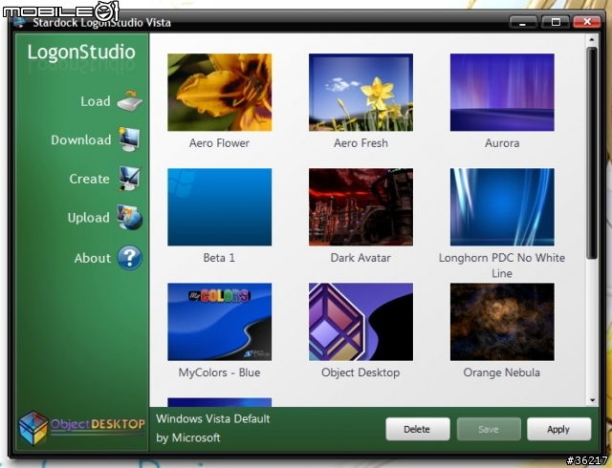Open the Load menu item
The image size is (612, 468).
[x=96, y=101]
